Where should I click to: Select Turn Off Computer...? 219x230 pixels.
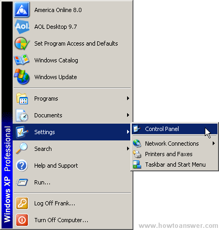[72, 220]
